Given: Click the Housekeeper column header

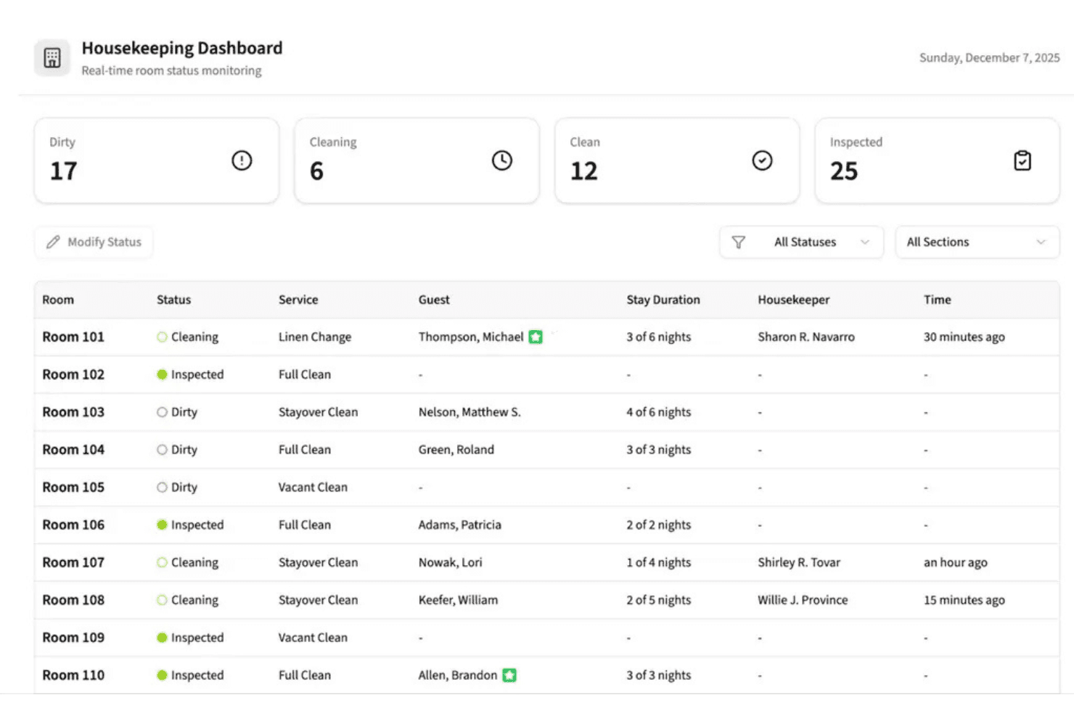Looking at the screenshot, I should pyautogui.click(x=794, y=300).
